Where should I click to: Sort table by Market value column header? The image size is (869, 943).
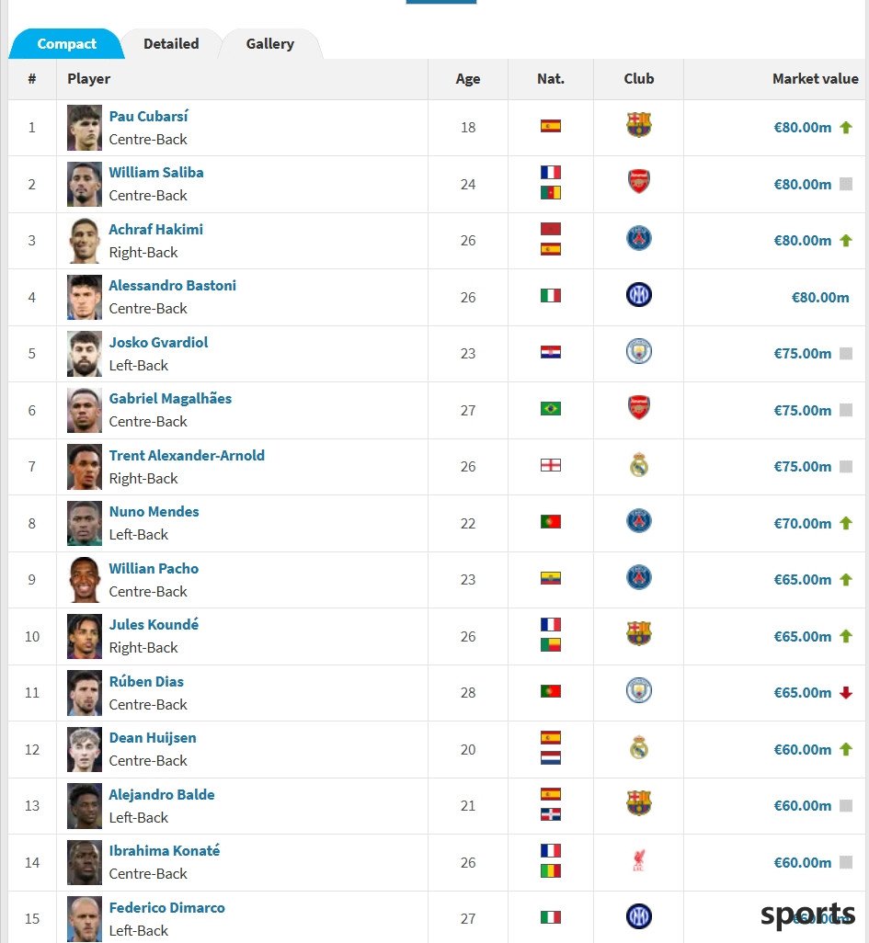click(x=815, y=79)
